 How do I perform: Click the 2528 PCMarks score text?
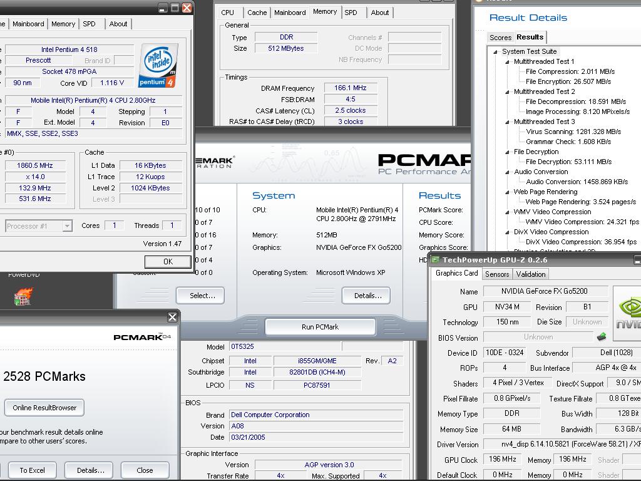[x=44, y=376]
